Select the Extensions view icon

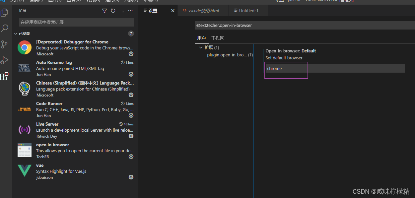click(x=5, y=76)
